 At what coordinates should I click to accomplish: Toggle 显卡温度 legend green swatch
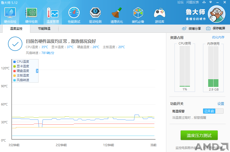click(15, 66)
